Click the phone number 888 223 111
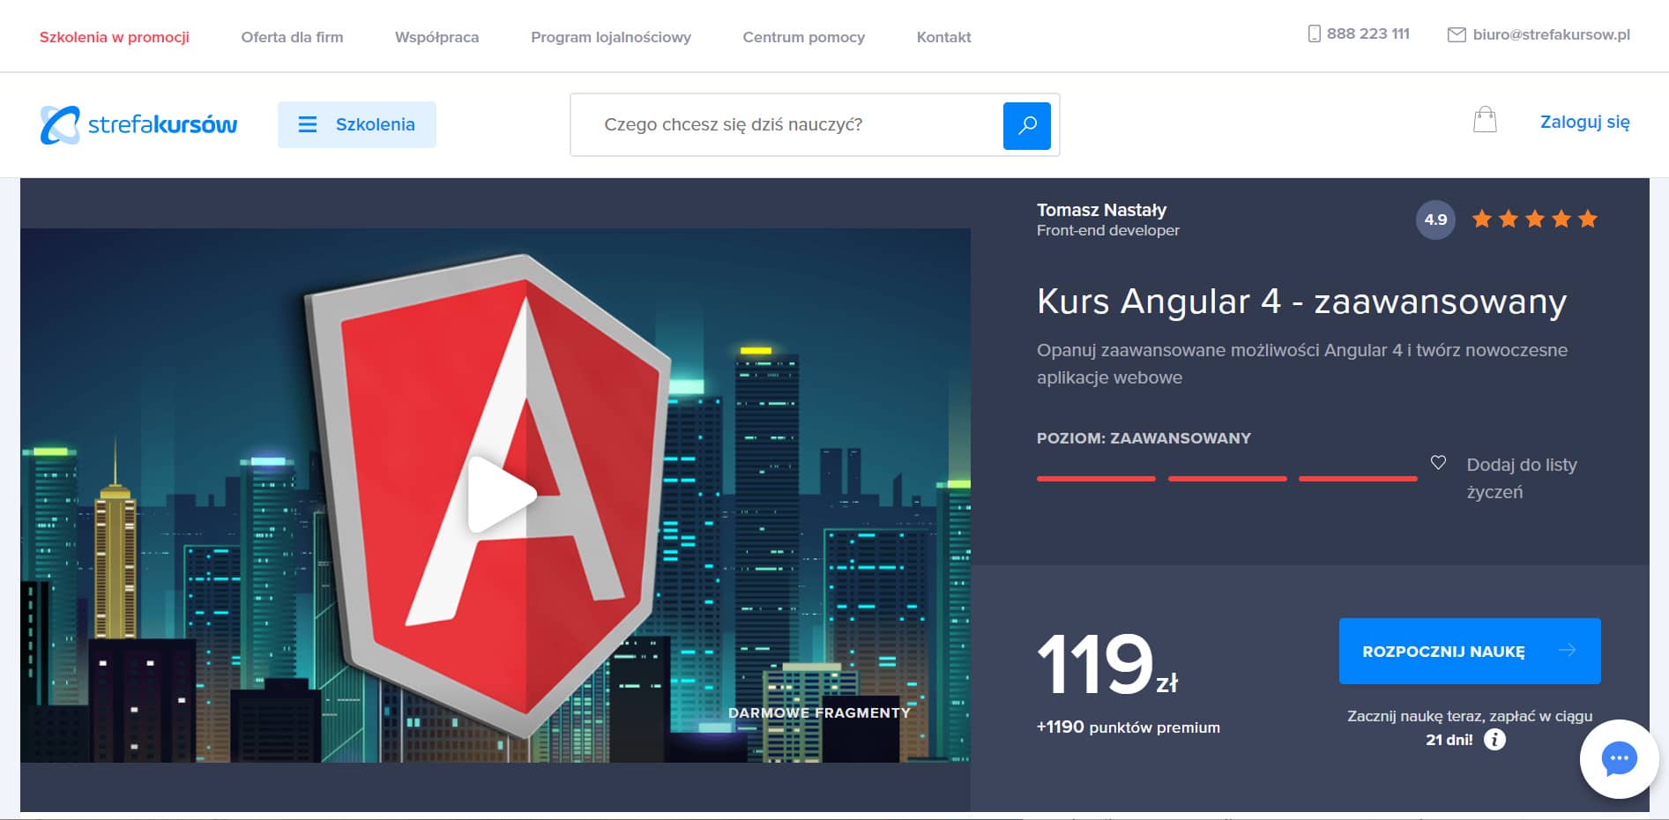This screenshot has width=1669, height=820. [x=1367, y=34]
